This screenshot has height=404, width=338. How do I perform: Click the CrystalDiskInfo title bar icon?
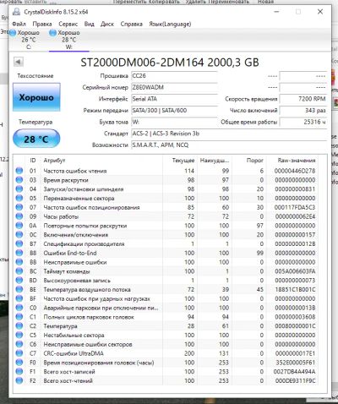[x=17, y=12]
